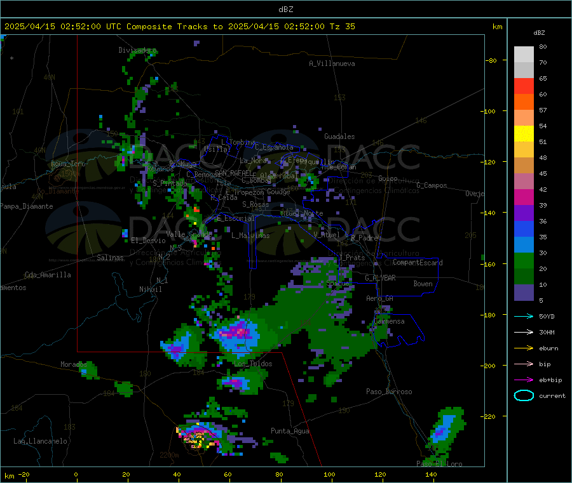Click the 'Atuel_Norte' map label
This screenshot has width=572, height=483.
[x=302, y=213]
